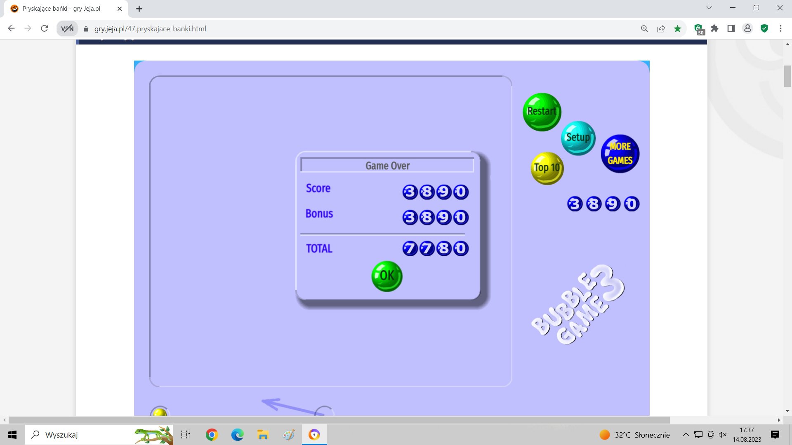
Task: Open weather widget 32°C Słonecznie
Action: pos(634,435)
